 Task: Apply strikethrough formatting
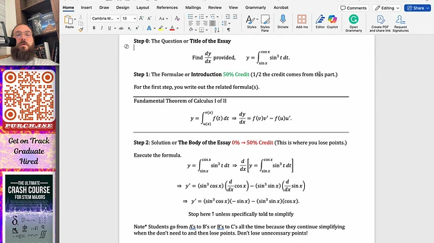coord(121,28)
